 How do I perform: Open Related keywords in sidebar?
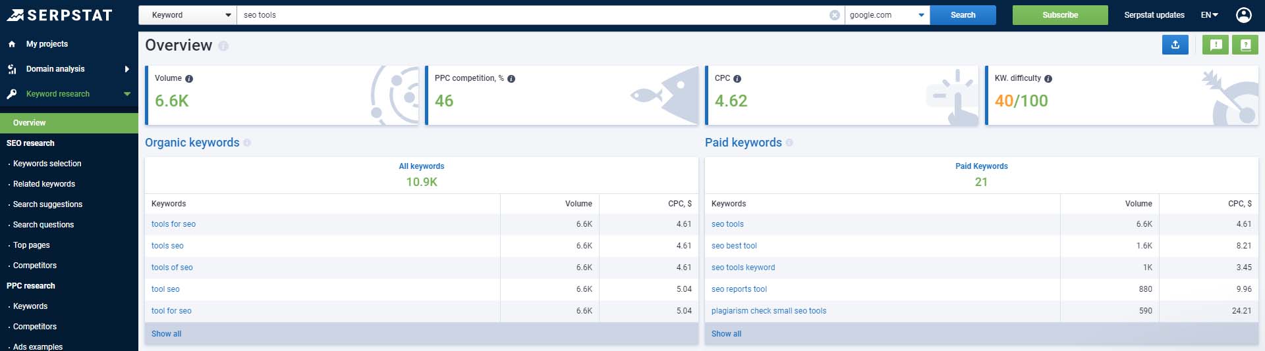coord(44,184)
